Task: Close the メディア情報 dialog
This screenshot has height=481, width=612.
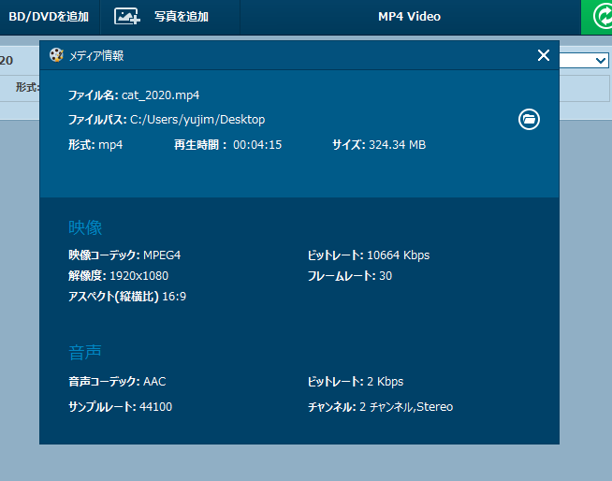Action: 544,55
